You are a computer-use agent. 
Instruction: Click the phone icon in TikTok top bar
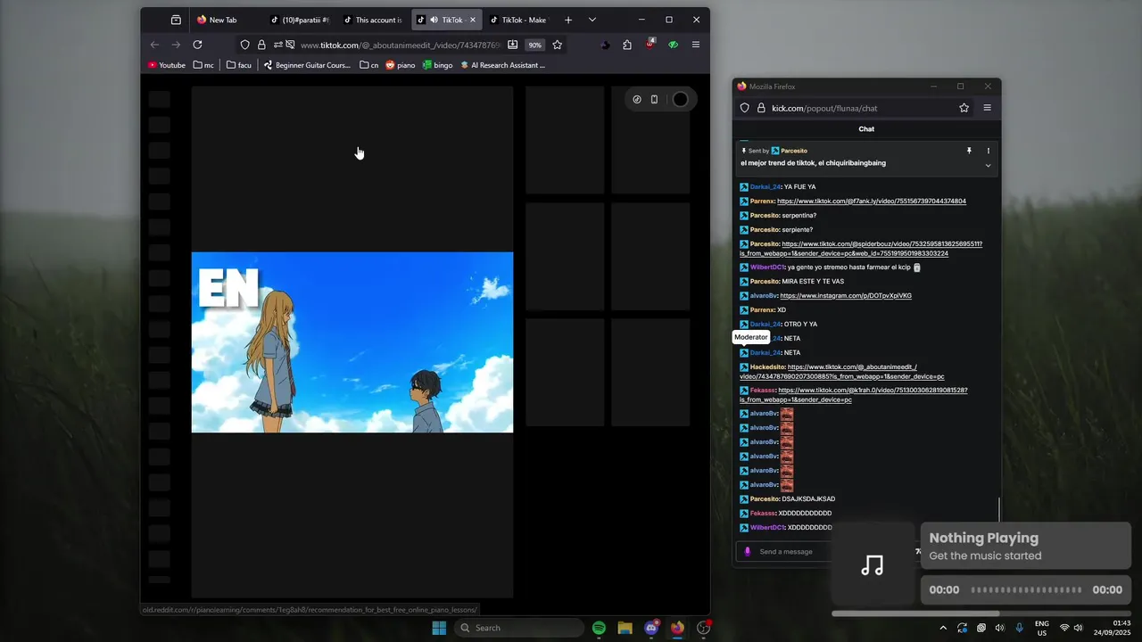click(654, 99)
